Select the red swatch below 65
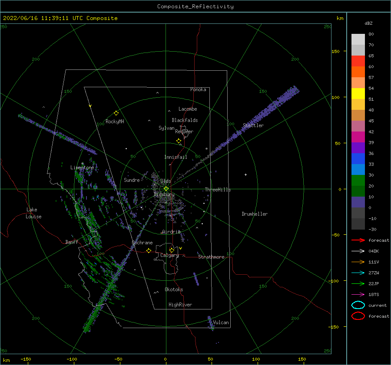The image size is (391, 365). click(x=358, y=61)
